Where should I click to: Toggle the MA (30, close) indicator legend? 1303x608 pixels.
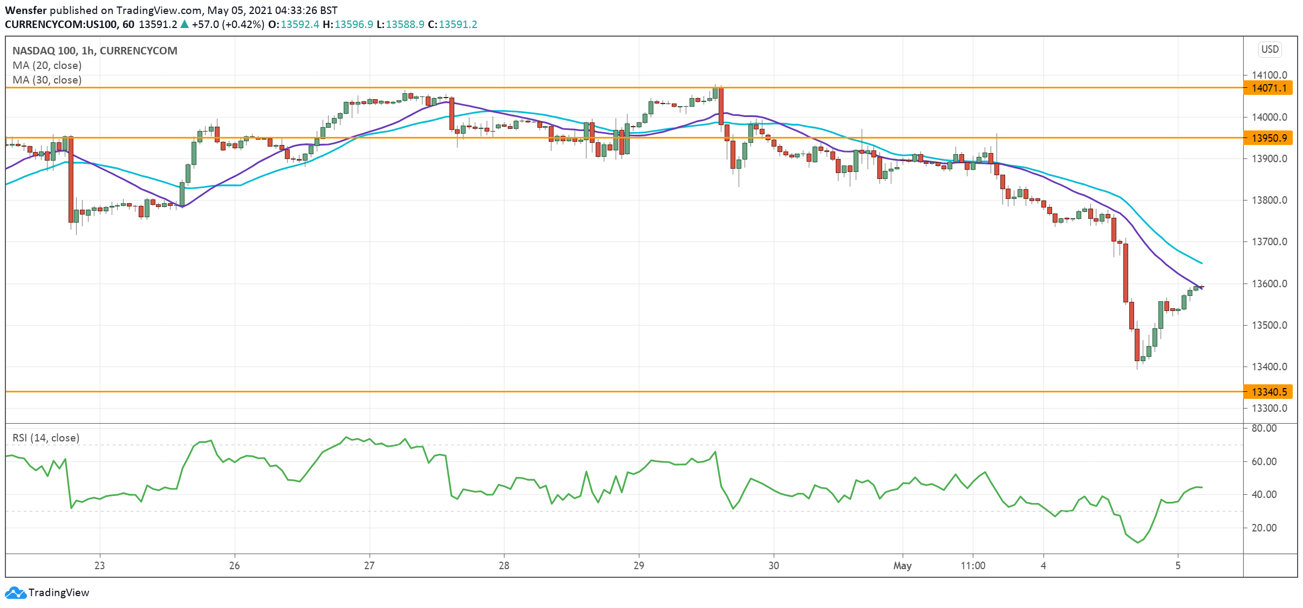coord(46,80)
